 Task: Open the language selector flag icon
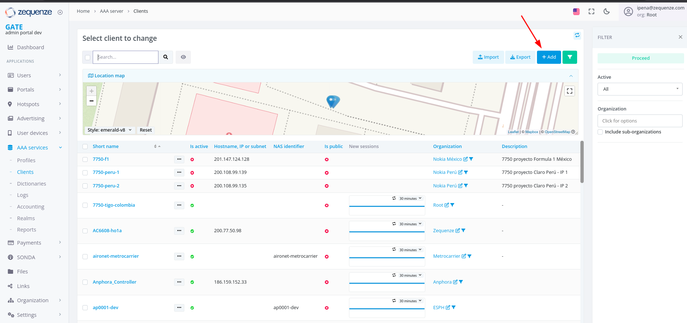576,12
